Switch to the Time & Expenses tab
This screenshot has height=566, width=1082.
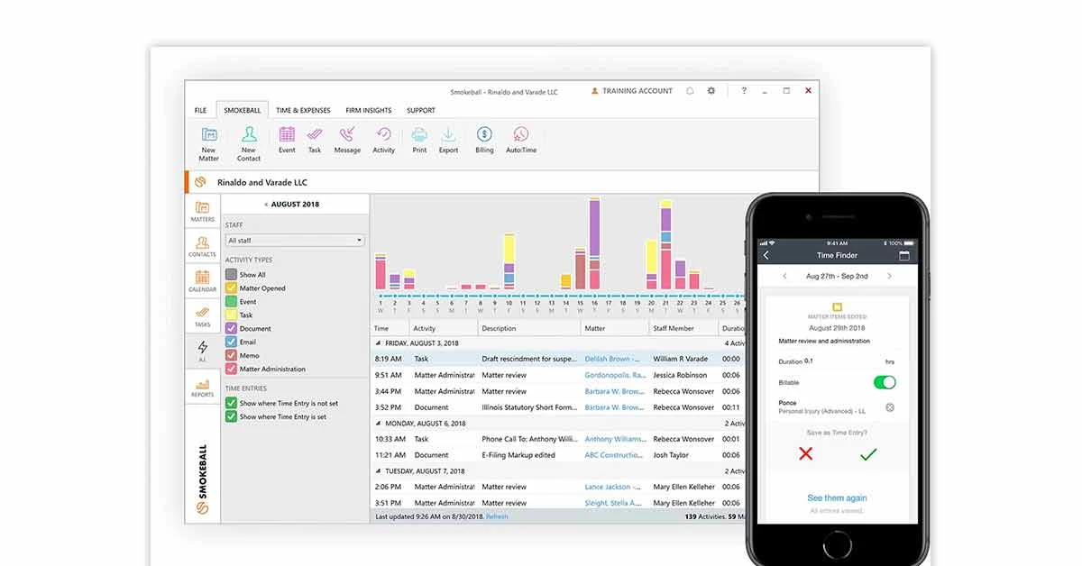tap(302, 110)
